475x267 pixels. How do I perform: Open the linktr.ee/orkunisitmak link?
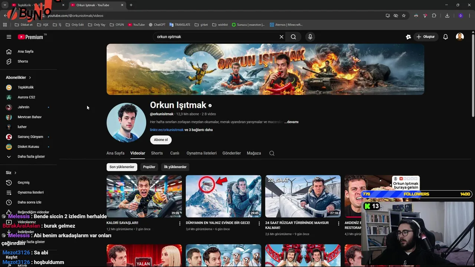point(167,130)
